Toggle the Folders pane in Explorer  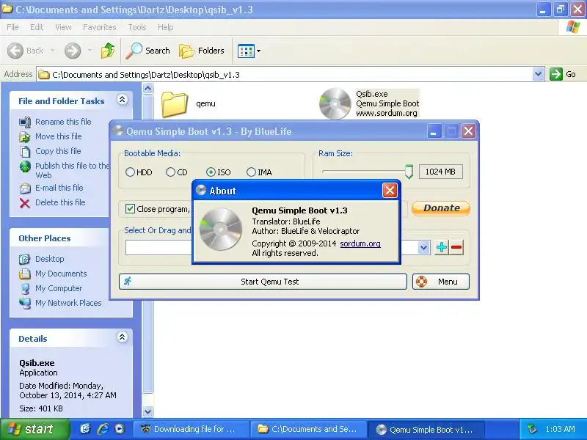pos(202,51)
